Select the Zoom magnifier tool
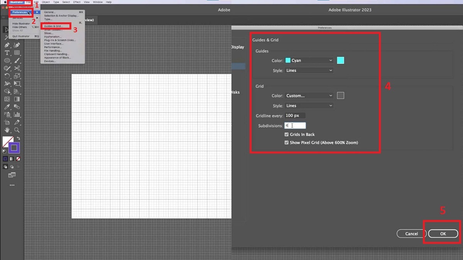This screenshot has height=260, width=463. [x=17, y=130]
